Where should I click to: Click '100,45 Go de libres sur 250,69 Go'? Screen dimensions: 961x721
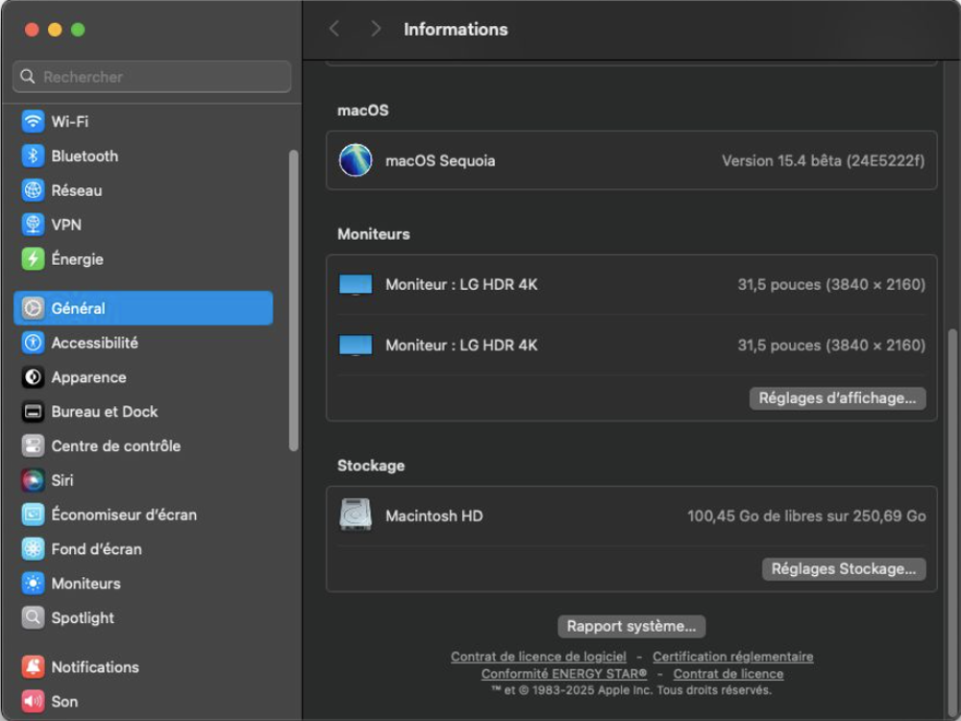click(x=806, y=516)
